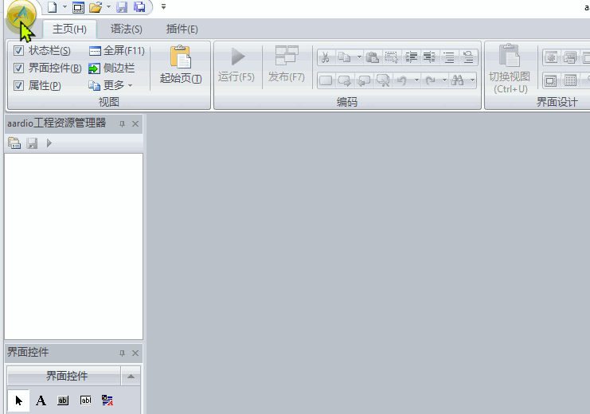Click the new file icon in quick toolbar
Screen dimensions: 590x414
[x=53, y=7]
